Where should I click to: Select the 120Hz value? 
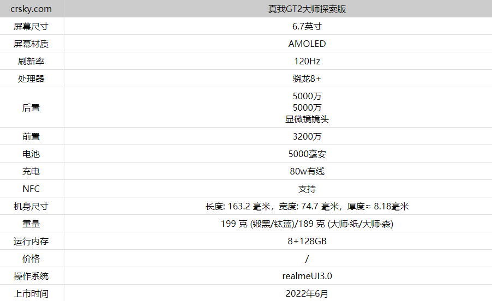coord(307,61)
